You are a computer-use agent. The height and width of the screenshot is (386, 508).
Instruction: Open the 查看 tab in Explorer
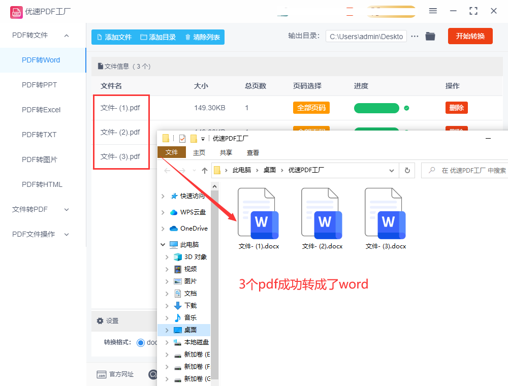click(x=252, y=152)
